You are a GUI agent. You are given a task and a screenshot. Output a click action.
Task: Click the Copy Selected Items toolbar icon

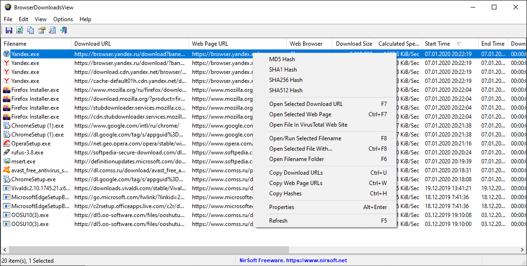click(x=30, y=30)
